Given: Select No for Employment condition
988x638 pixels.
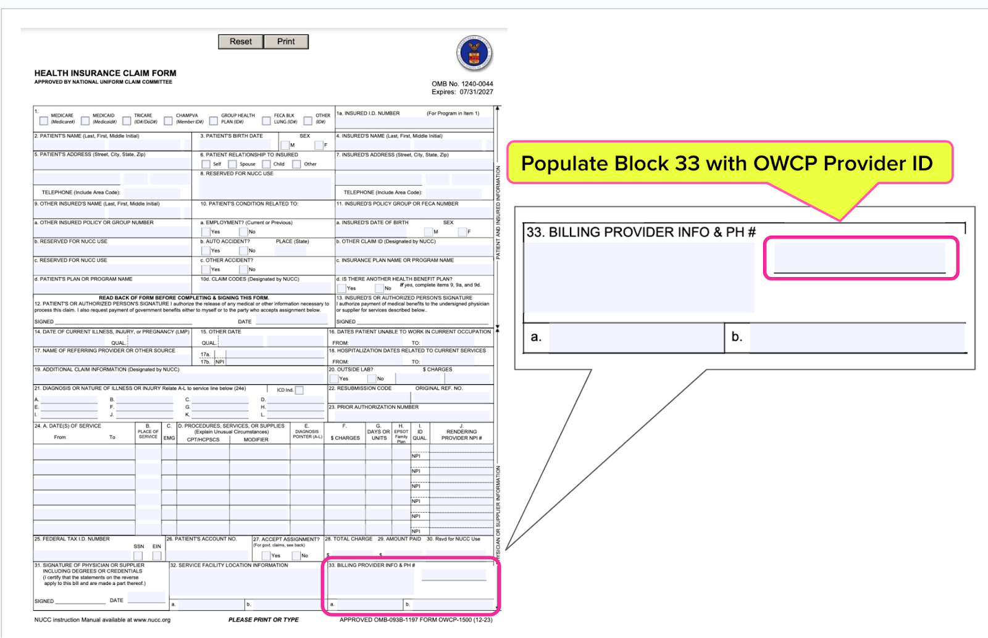Looking at the screenshot, I should (x=243, y=232).
